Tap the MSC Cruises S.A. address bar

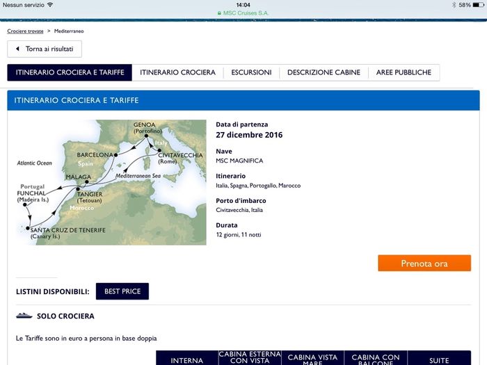(x=243, y=13)
